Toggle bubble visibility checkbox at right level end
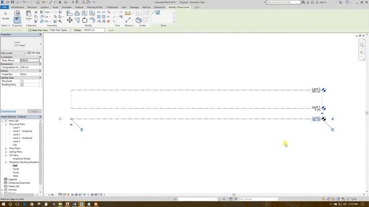 click(x=333, y=119)
